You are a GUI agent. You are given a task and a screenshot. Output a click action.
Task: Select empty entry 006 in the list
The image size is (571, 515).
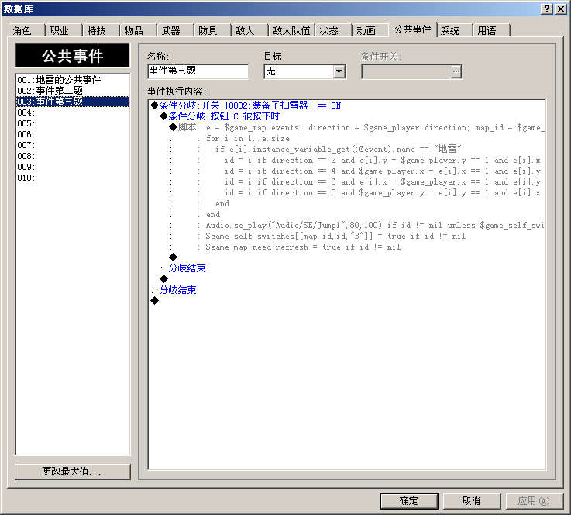click(x=73, y=134)
